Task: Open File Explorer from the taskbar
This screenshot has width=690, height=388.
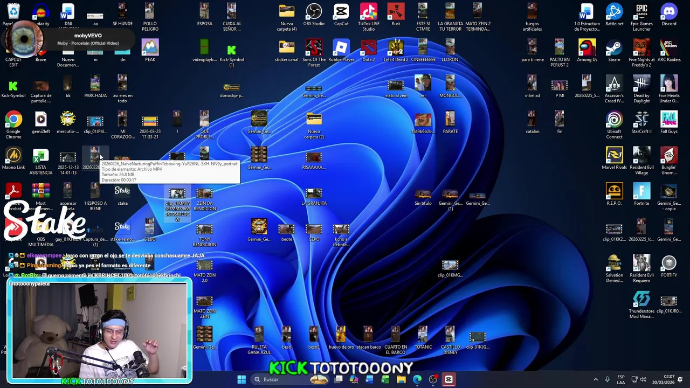Action: point(401,379)
